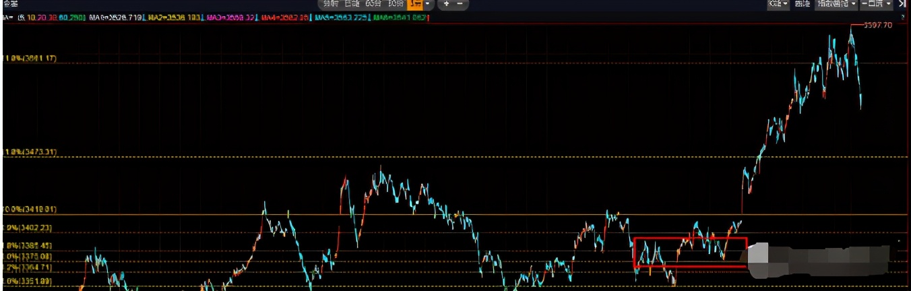Zoom out chart with minus button
Screen dimensions: 911x291
point(460,4)
